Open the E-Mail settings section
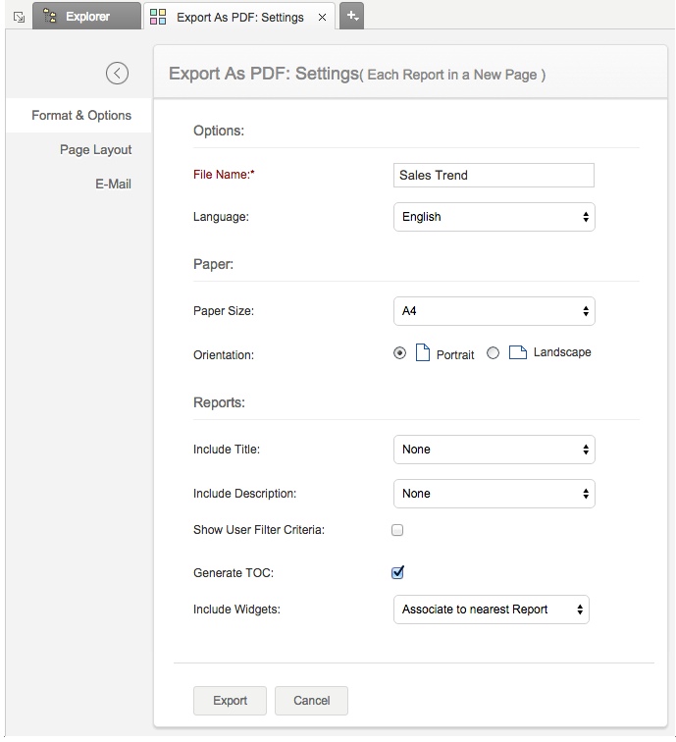Screen dimensions: 676x742 pos(113,185)
